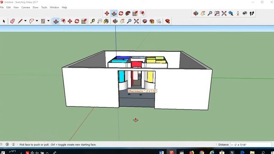Activate Scale in the Getting Started toolbar
This screenshot has height=154, width=274.
pyautogui.click(x=84, y=21)
